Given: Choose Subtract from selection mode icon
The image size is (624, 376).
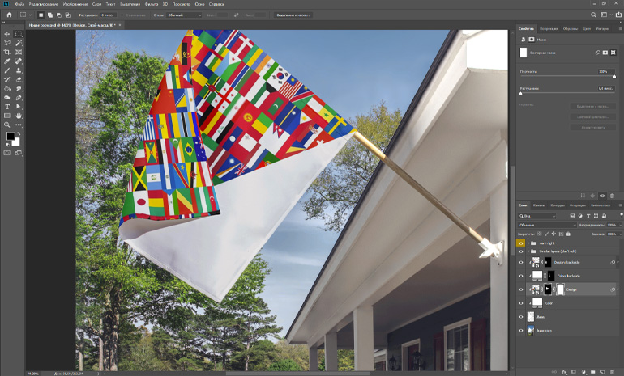Looking at the screenshot, I should [59, 15].
